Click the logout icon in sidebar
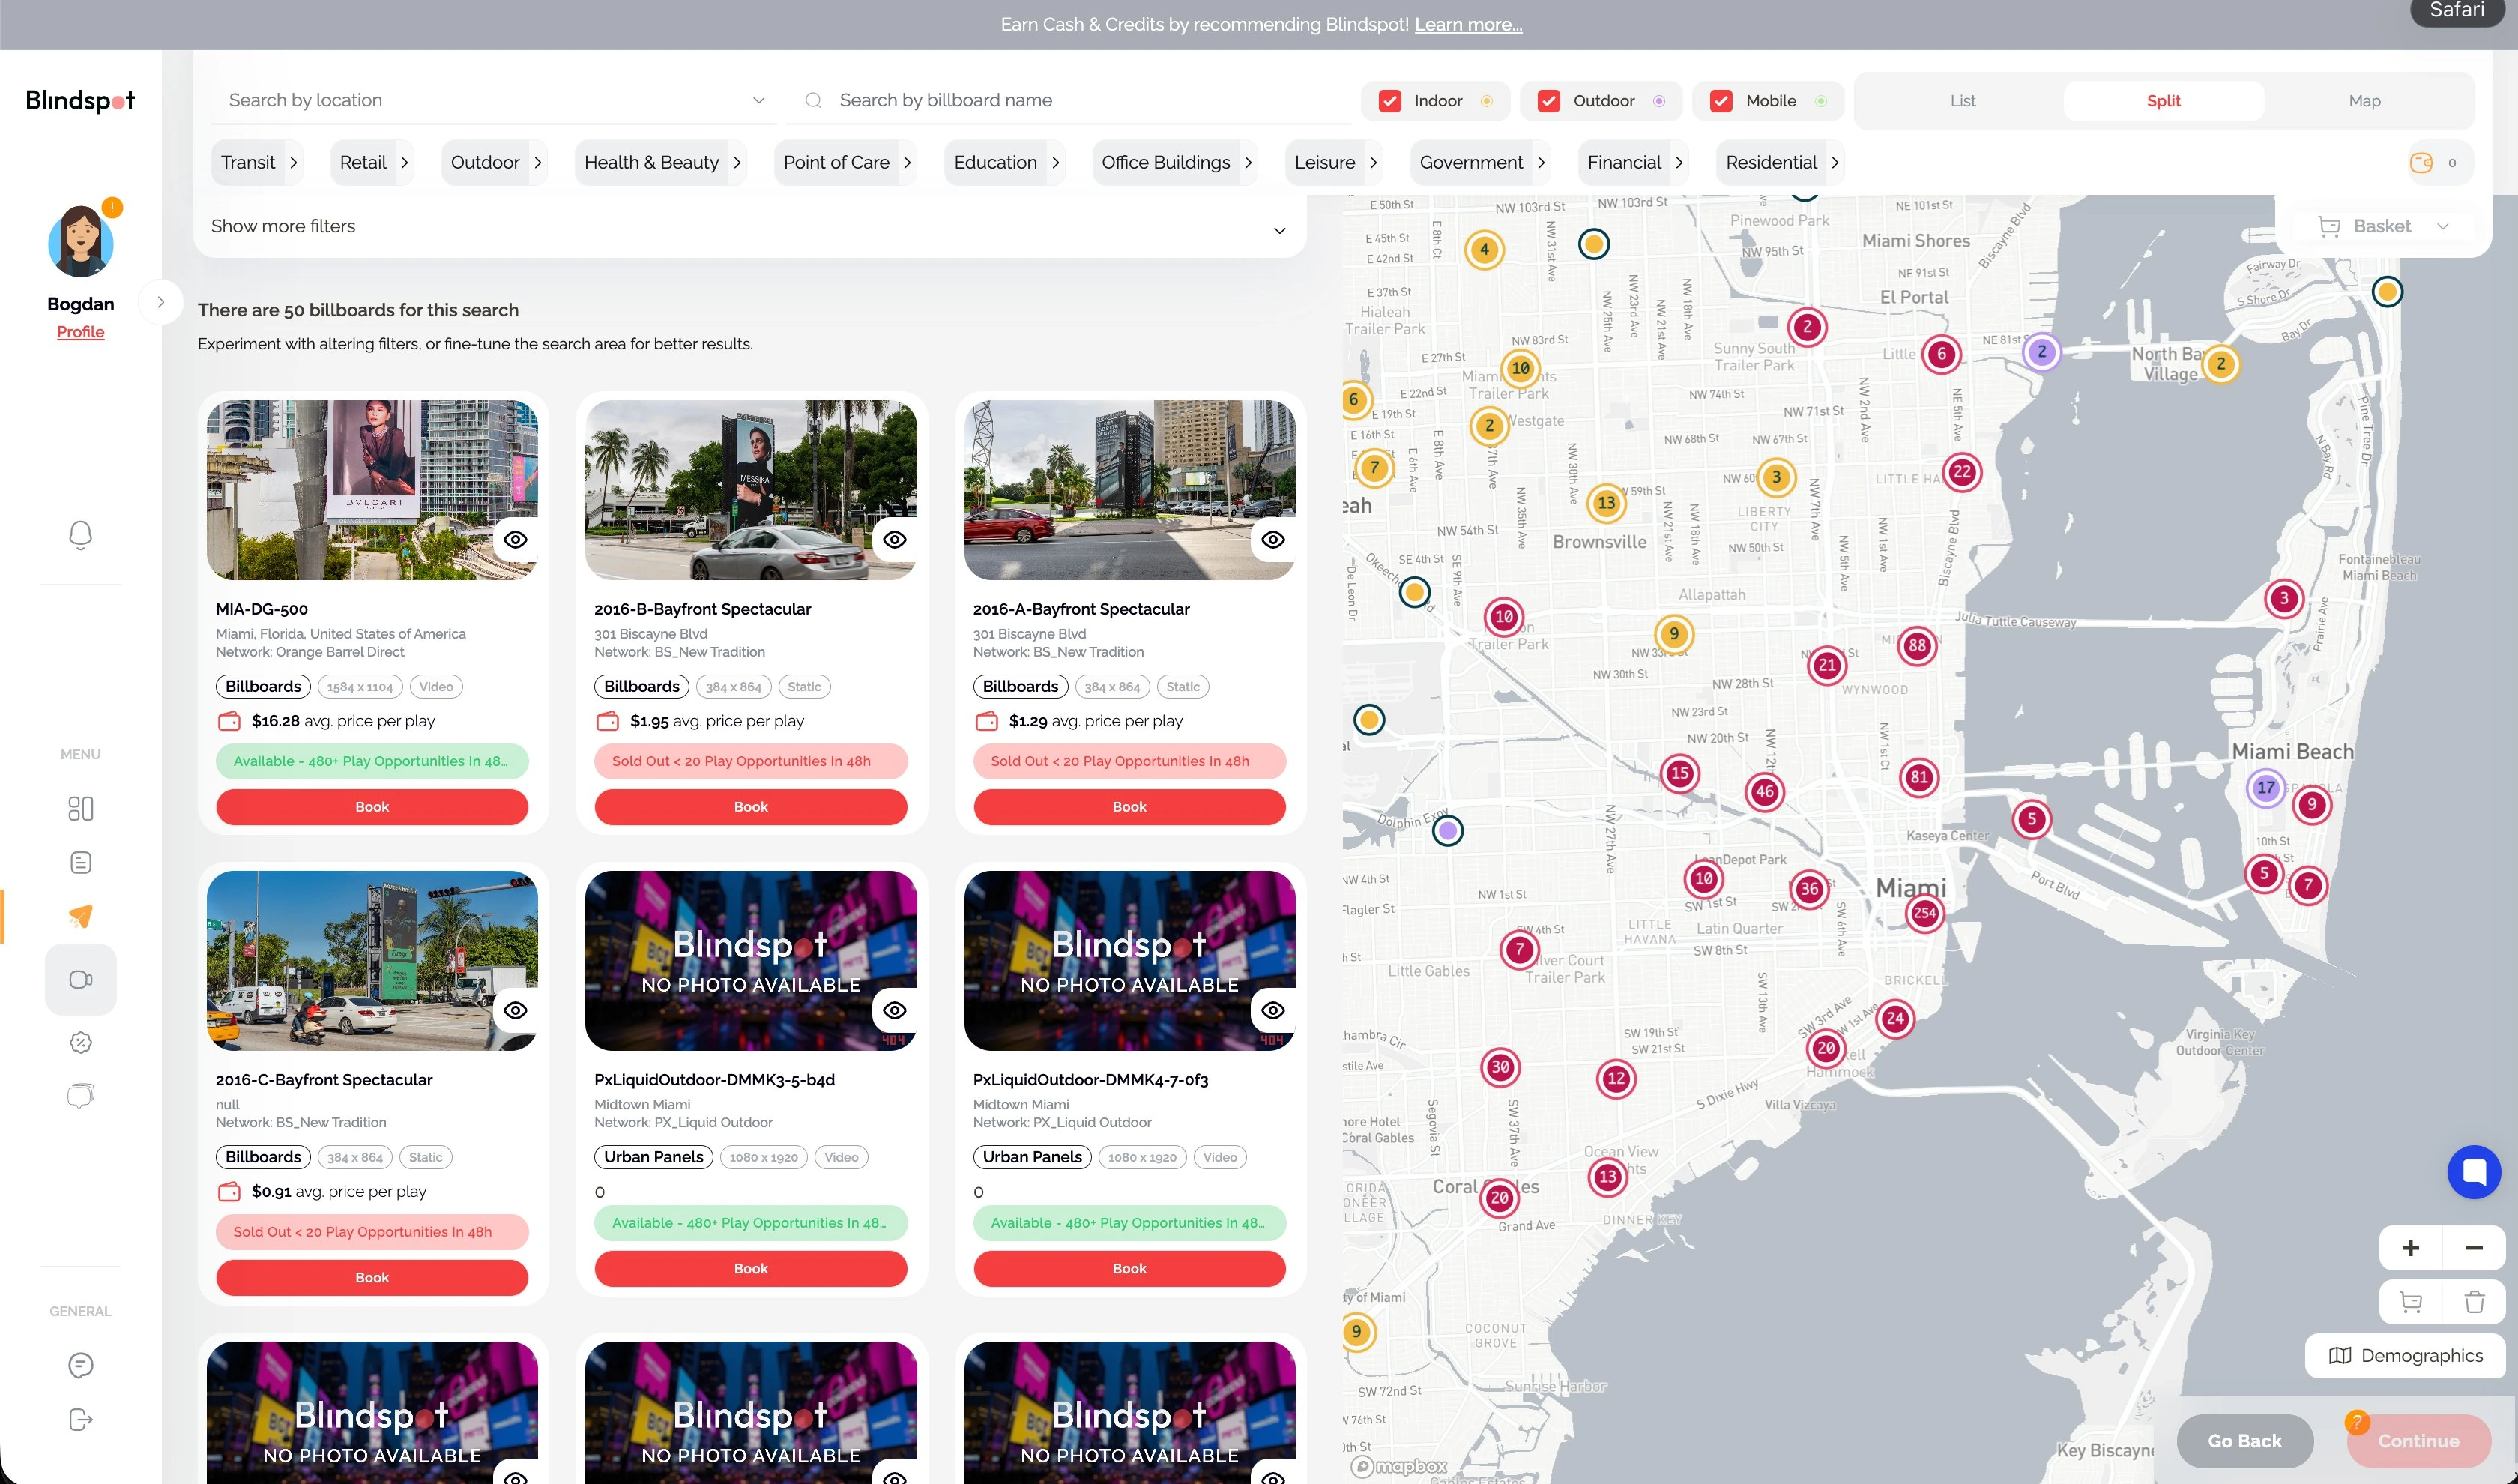This screenshot has width=2518, height=1484. pyautogui.click(x=80, y=1419)
